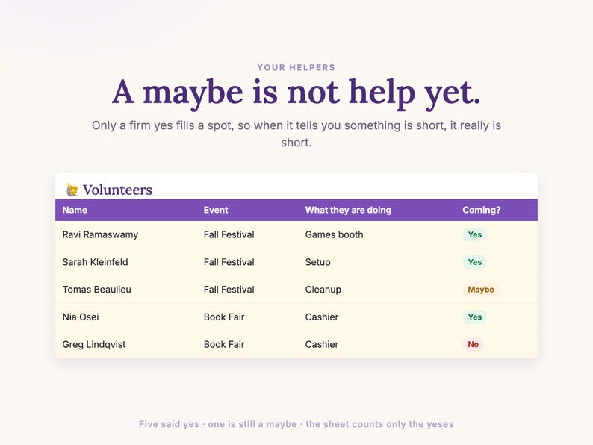Click the Yes badge for Nia Osei
Viewport: 593px width, 445px height.
click(x=475, y=317)
